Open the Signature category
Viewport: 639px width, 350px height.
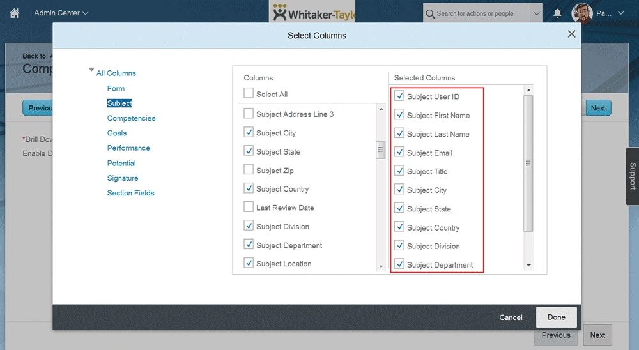click(123, 178)
